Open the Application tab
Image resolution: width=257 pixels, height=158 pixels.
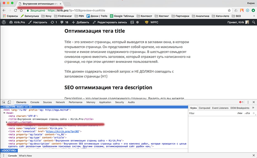coord(105,102)
